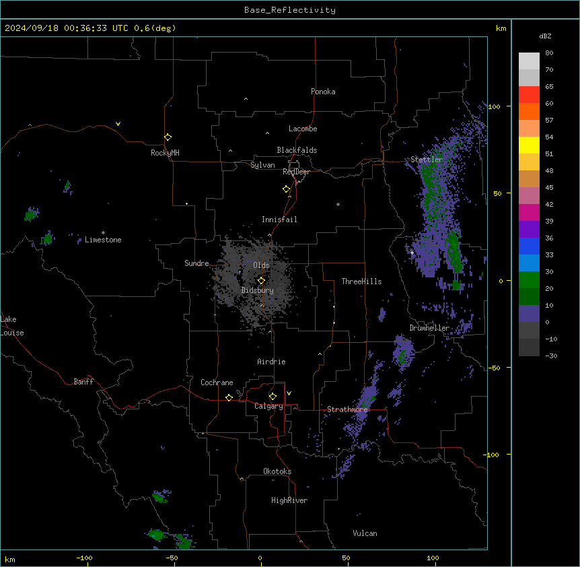Click the Airdrie city label
Image resolution: width=580 pixels, height=567 pixels.
271,362
